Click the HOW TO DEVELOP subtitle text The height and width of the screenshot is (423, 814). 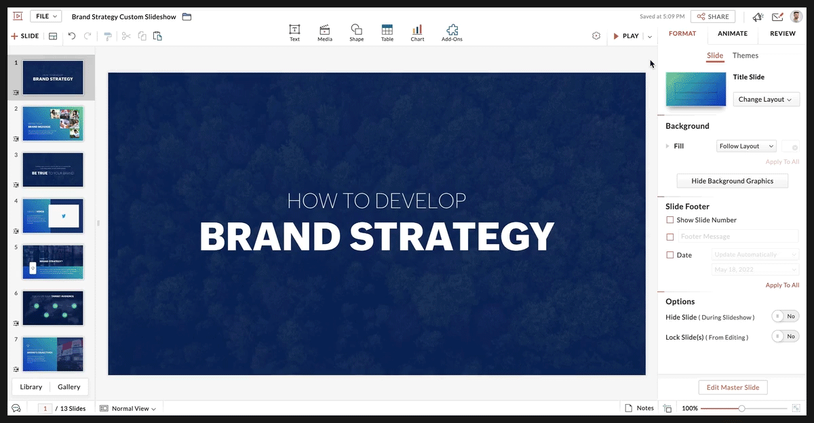click(376, 201)
